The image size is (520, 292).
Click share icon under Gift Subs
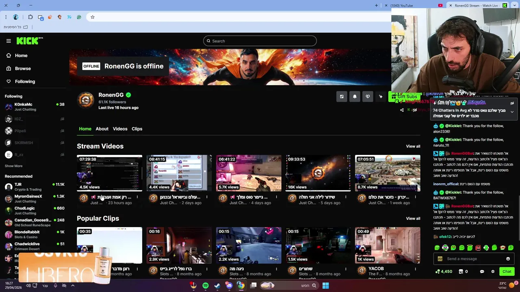click(402, 110)
